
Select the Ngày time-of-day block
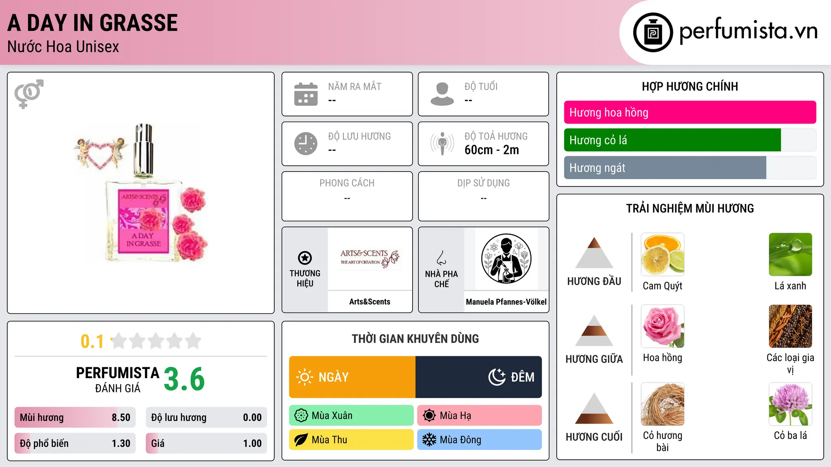tap(352, 377)
